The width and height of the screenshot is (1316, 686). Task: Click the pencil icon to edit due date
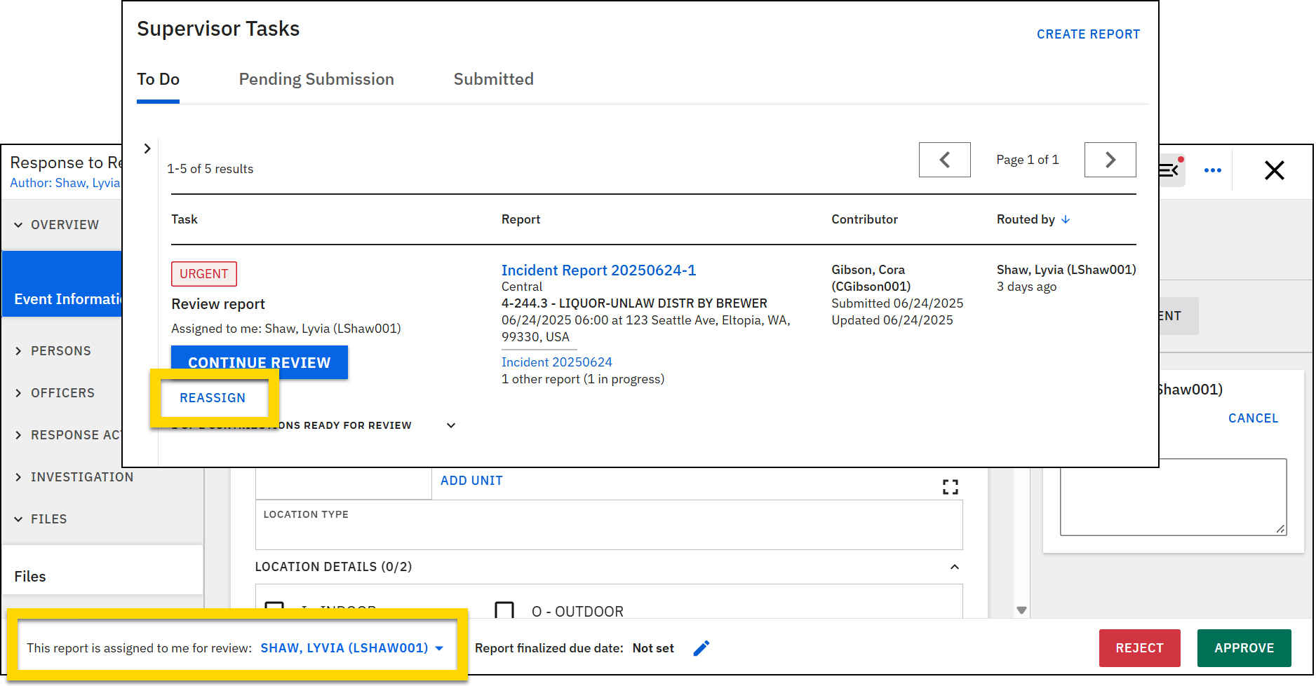(x=701, y=648)
